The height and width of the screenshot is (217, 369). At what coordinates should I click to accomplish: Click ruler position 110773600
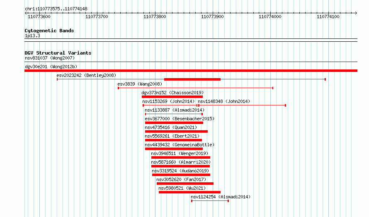click(39, 17)
